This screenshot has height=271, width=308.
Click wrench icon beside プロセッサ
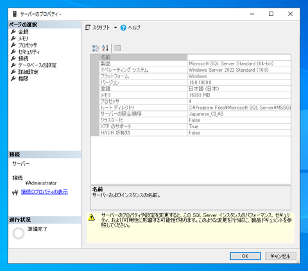click(x=13, y=45)
